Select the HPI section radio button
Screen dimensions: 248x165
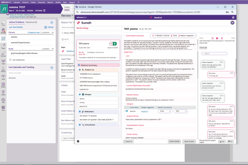[125, 56]
